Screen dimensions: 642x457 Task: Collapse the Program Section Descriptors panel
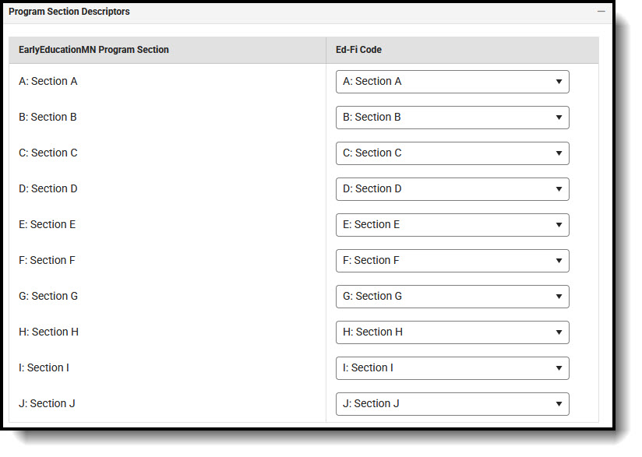click(x=601, y=12)
